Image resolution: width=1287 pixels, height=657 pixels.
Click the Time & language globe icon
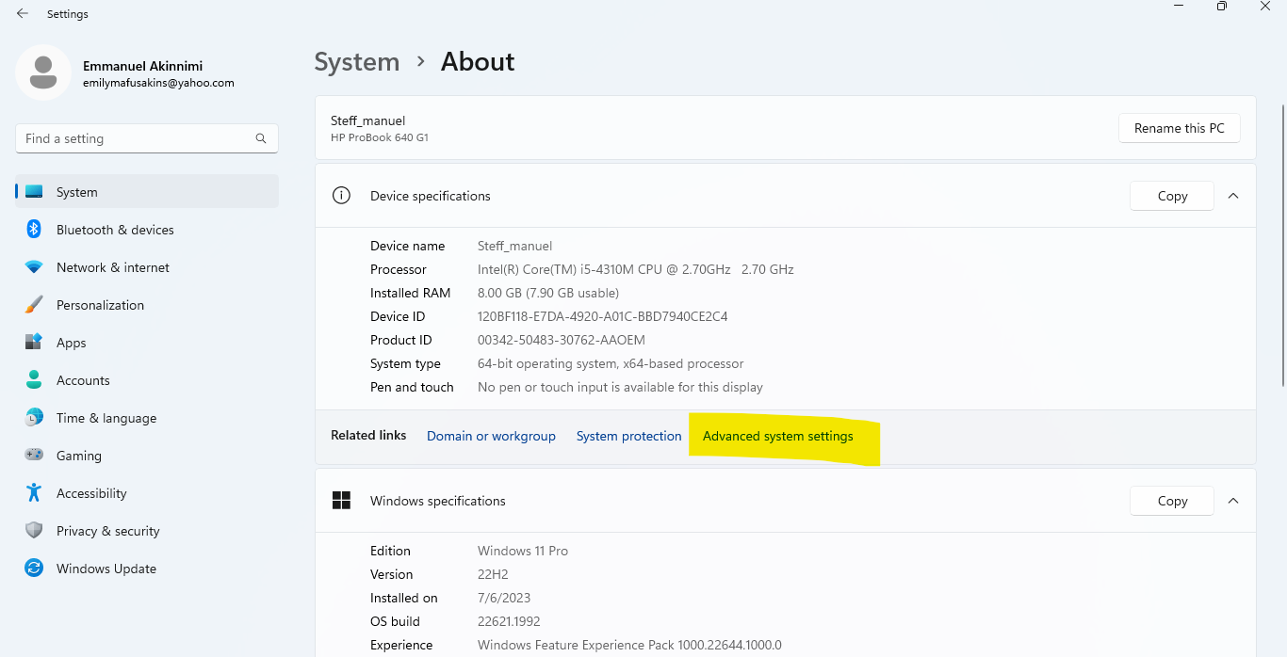pos(34,418)
